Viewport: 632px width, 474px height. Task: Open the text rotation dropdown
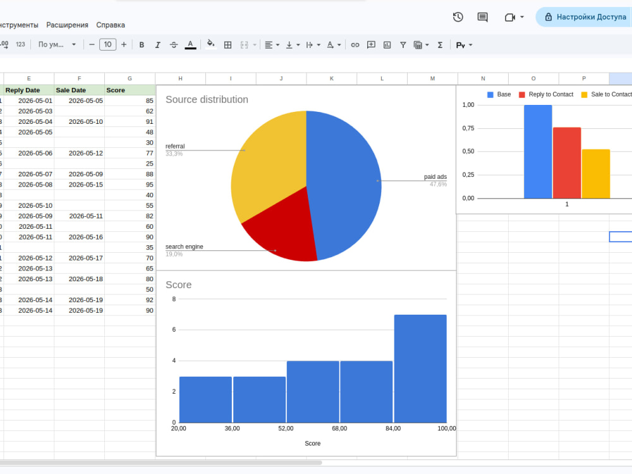coord(333,45)
